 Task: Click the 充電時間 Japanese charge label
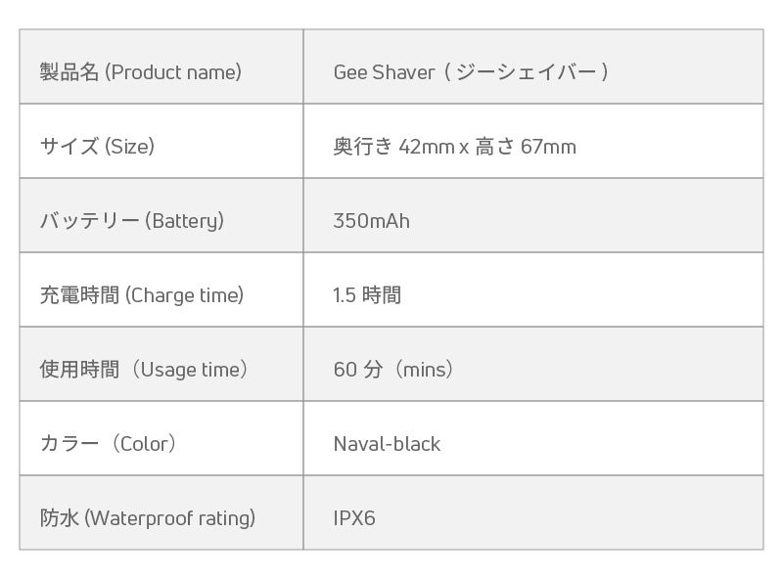coord(79,295)
